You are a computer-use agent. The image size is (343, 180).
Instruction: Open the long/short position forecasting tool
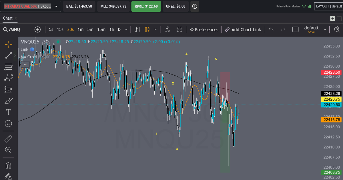8,89
